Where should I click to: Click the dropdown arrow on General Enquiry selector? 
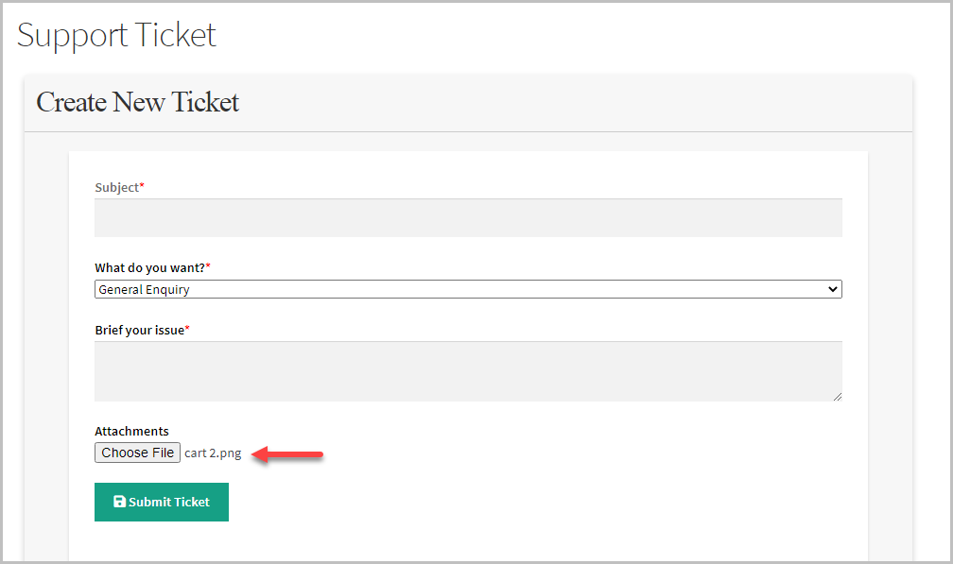(832, 288)
